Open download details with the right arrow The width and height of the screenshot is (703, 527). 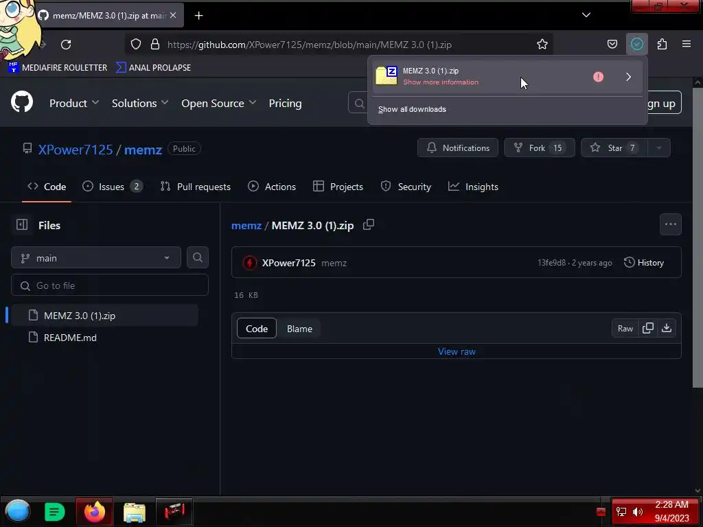629,77
